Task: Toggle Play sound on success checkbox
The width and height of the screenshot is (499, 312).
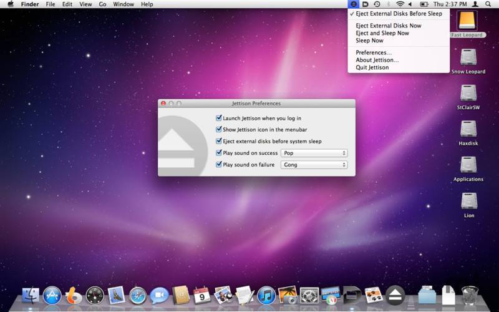Action: tap(219, 152)
